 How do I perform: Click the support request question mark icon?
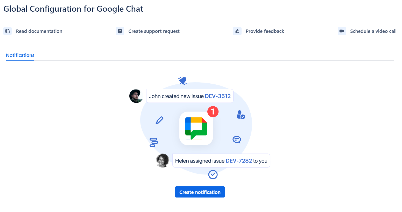[120, 31]
